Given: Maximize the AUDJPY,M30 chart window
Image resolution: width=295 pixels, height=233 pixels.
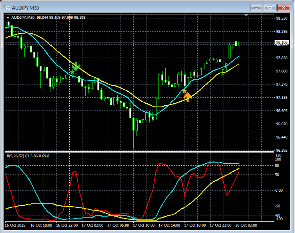Looking at the screenshot, I should 270,8.
